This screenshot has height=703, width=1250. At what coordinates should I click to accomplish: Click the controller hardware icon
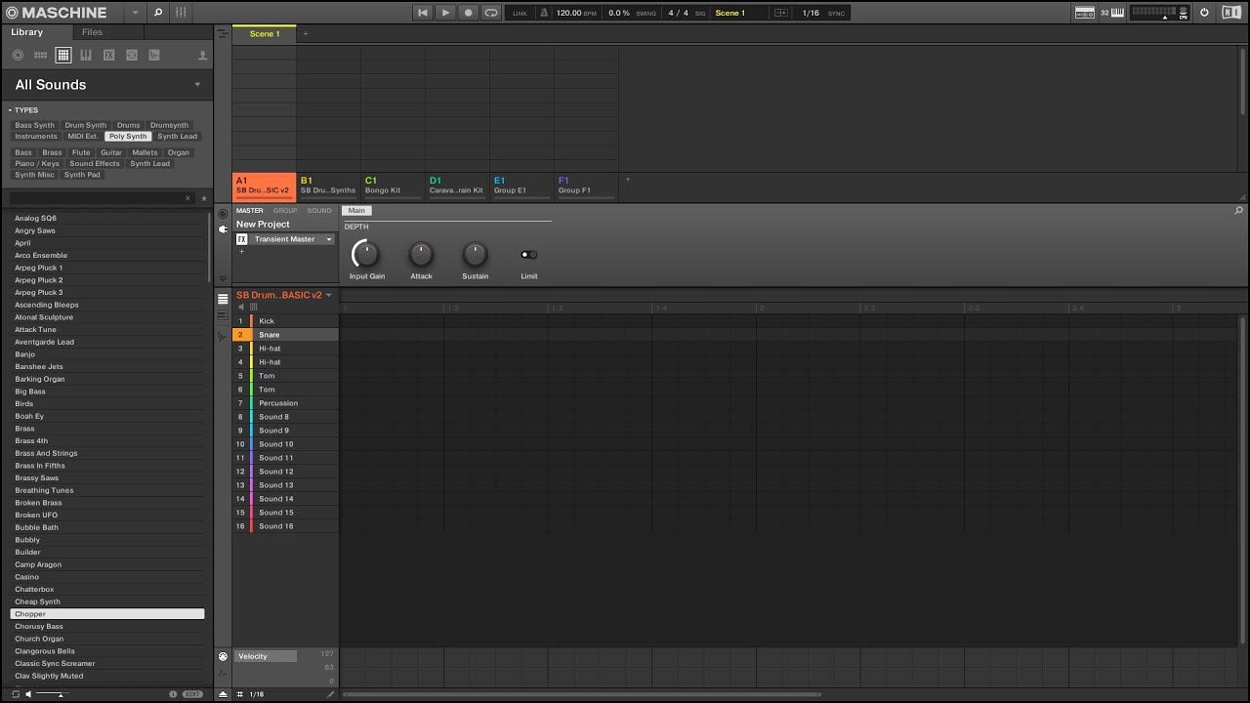pos(1085,13)
